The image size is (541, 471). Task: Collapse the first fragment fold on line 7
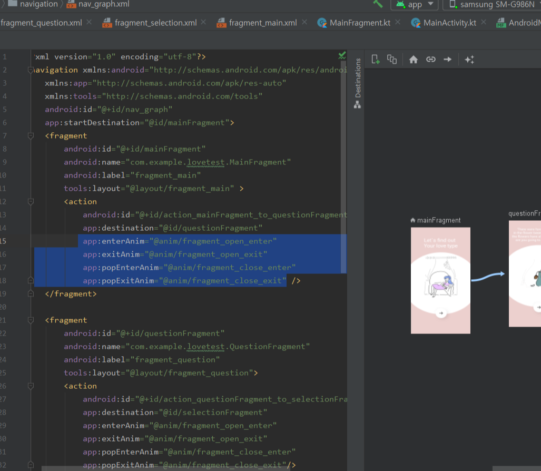pyautogui.click(x=31, y=135)
